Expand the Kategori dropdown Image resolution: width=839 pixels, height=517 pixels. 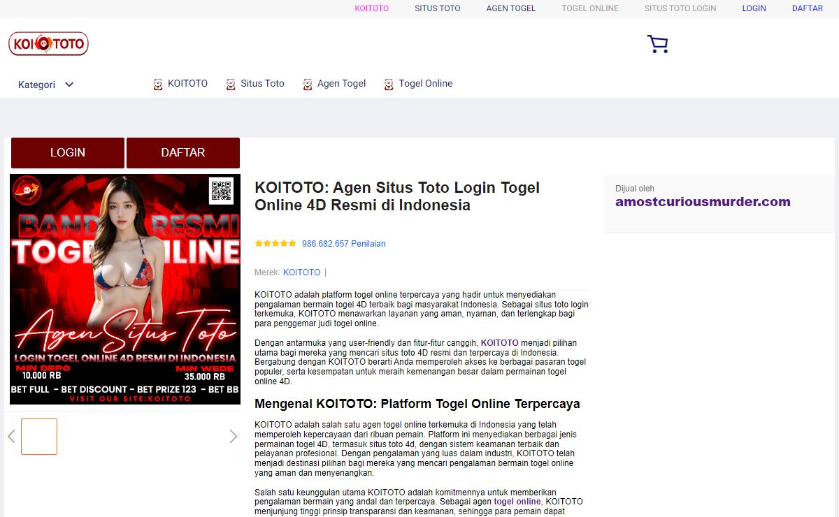pos(46,85)
